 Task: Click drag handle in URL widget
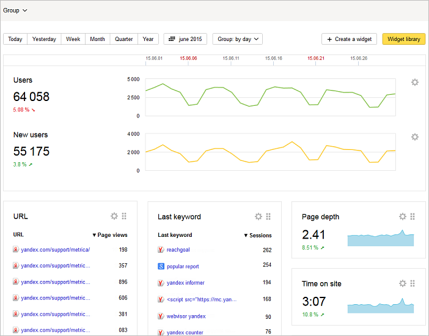tap(124, 216)
